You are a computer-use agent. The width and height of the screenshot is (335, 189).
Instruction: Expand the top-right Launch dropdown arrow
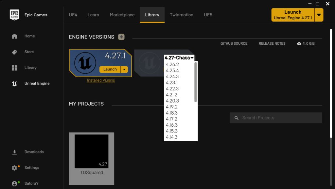click(319, 15)
